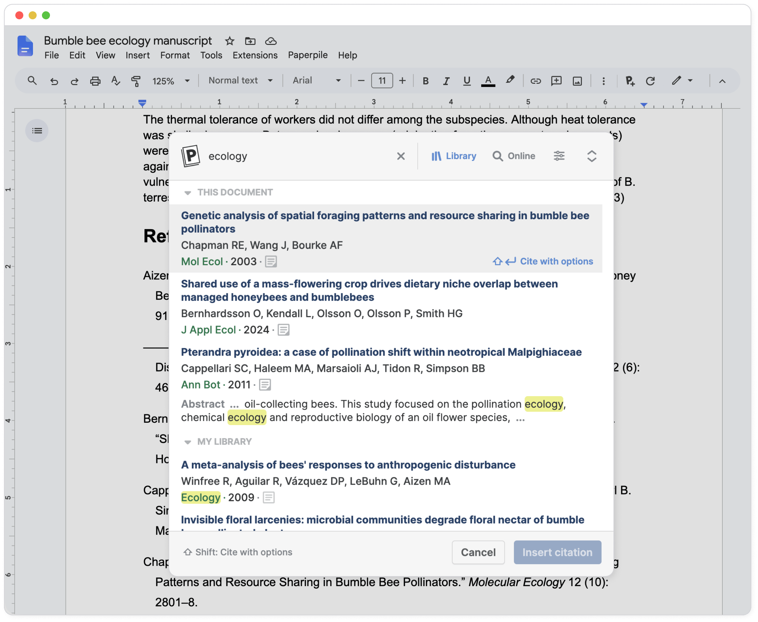The height and width of the screenshot is (622, 758).
Task: Show the document outline panel
Action: pos(37,131)
